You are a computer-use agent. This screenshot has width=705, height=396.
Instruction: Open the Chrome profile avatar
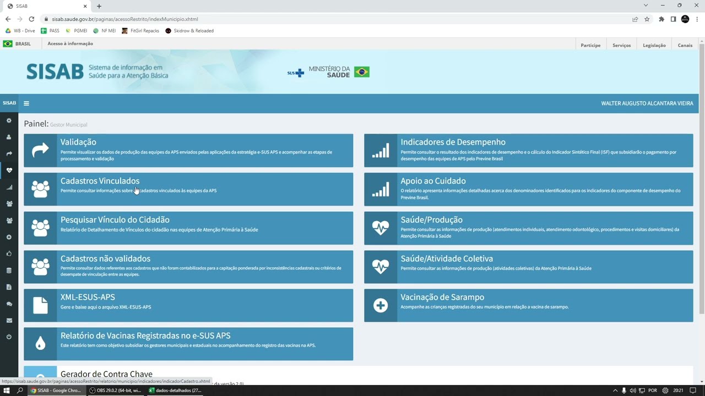685,19
